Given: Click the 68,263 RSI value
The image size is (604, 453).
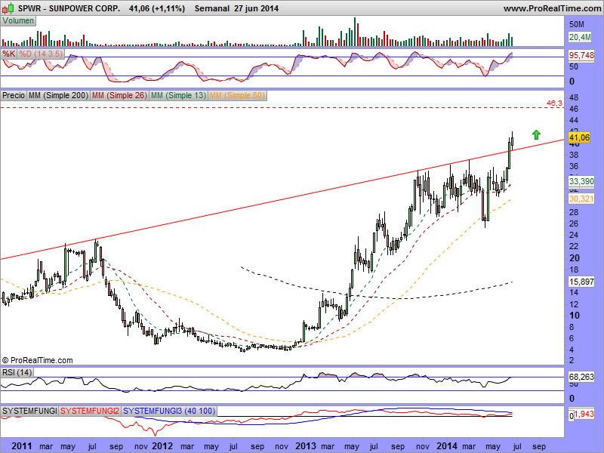Looking at the screenshot, I should click(581, 376).
